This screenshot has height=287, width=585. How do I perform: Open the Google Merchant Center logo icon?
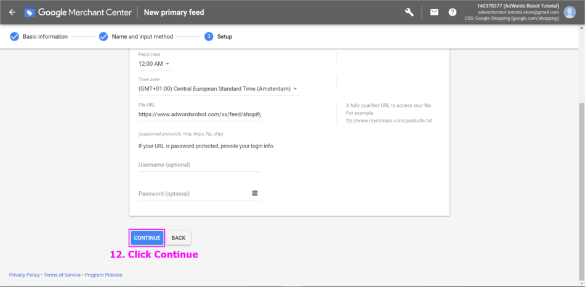(x=30, y=12)
